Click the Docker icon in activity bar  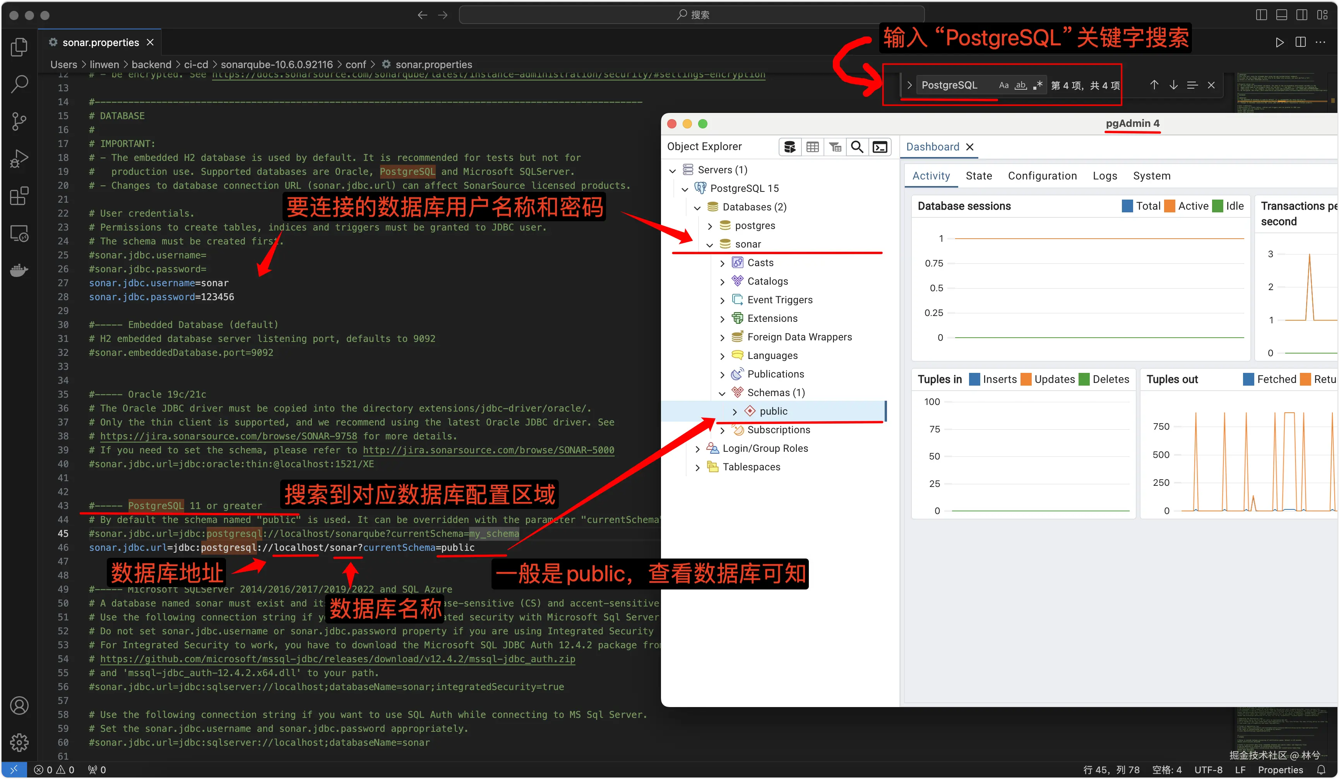(x=19, y=270)
